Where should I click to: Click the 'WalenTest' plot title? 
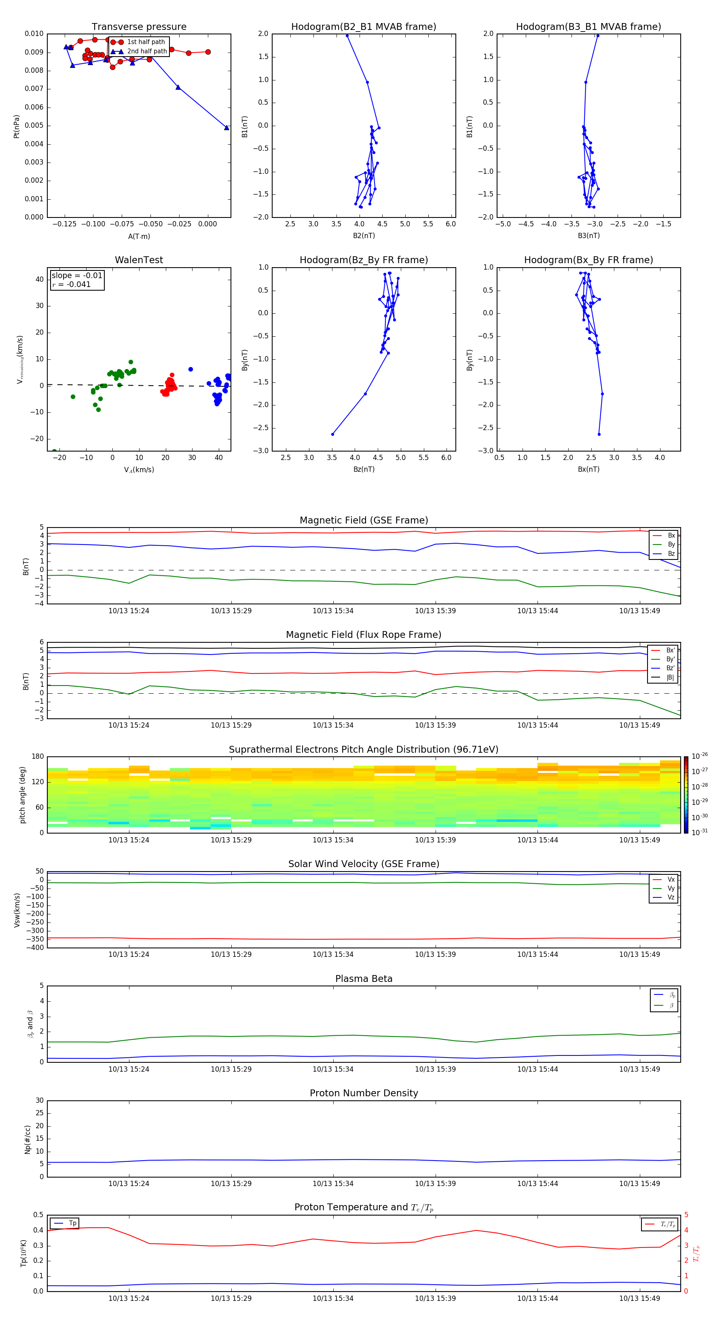pyautogui.click(x=139, y=260)
